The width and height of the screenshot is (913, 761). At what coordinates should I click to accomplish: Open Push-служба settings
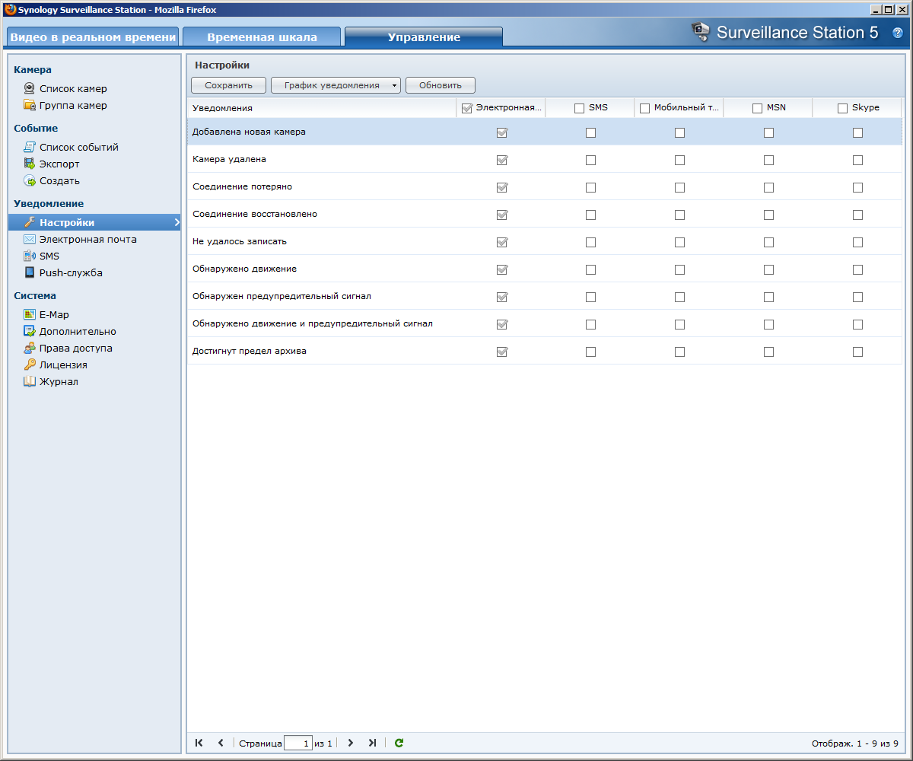click(x=71, y=272)
